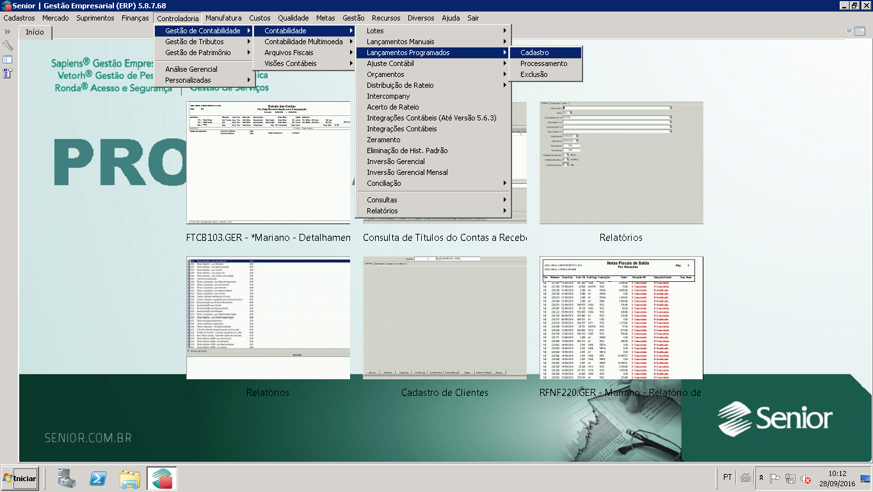Open the Metas menu
873x492 pixels.
326,18
